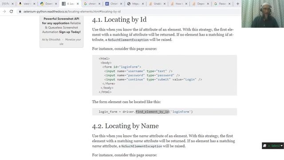Click the '4.1. Locating by Id' heading
Viewport: 284px width, 160px height.
click(x=119, y=20)
